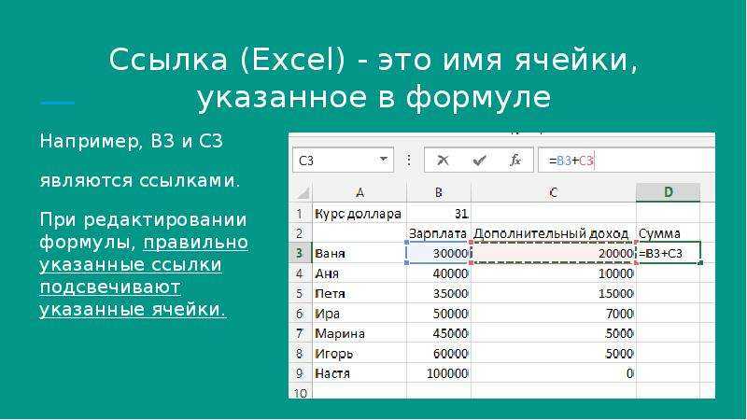Select row 8 header
Screen dimensions: 747x420
pos(300,354)
